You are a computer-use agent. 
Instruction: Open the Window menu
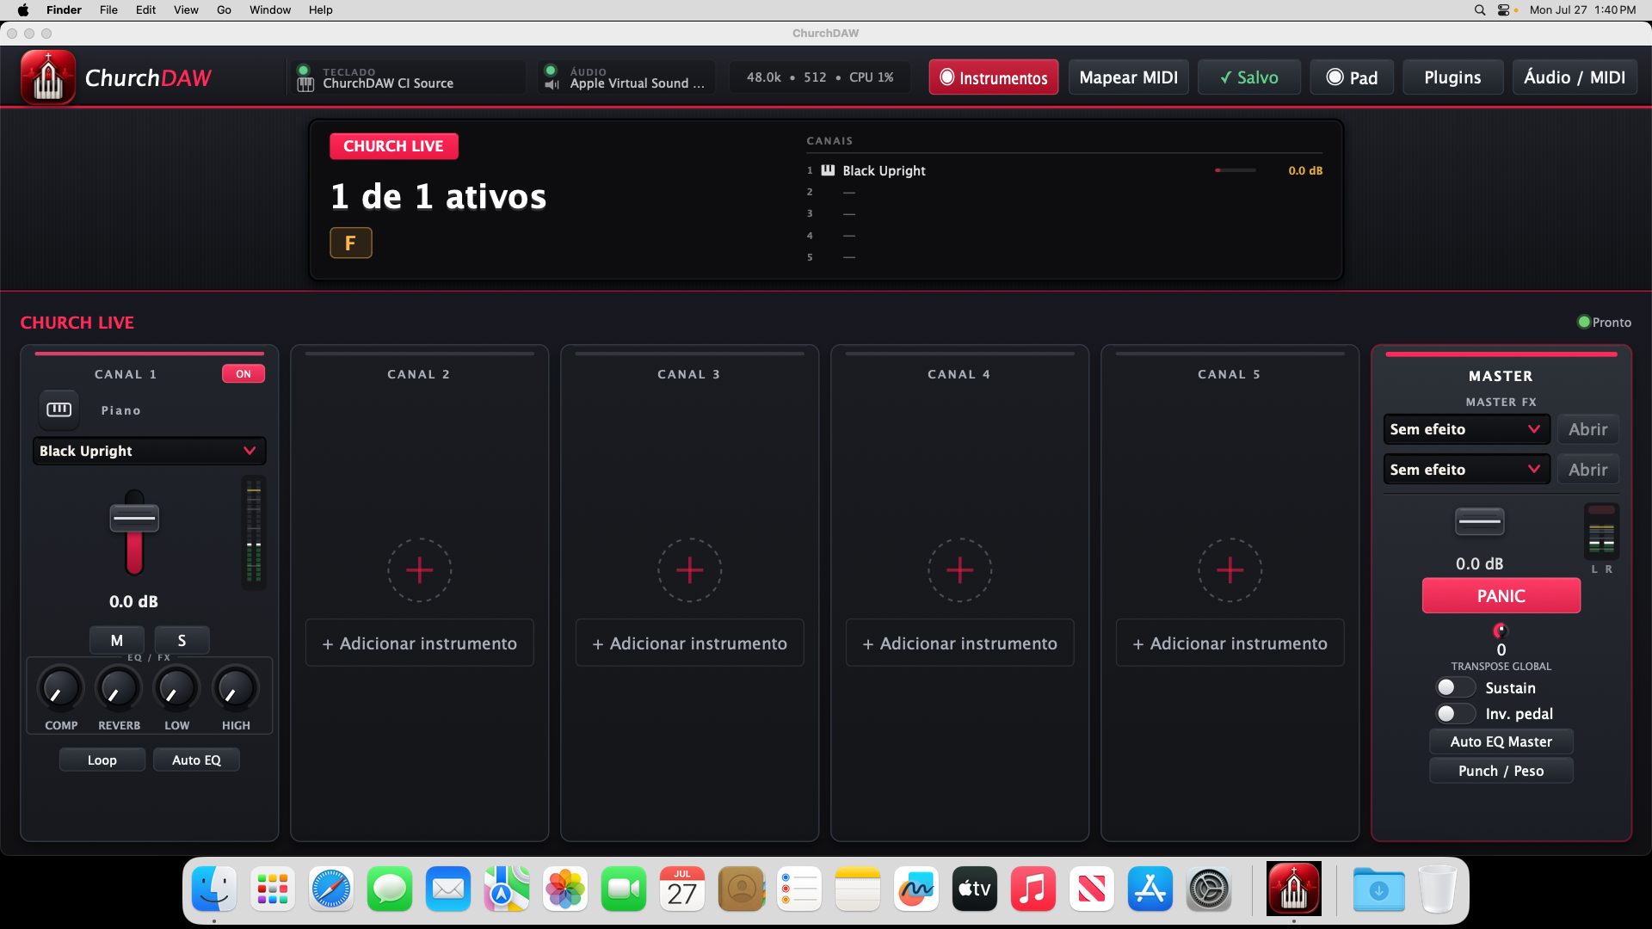[x=270, y=10]
